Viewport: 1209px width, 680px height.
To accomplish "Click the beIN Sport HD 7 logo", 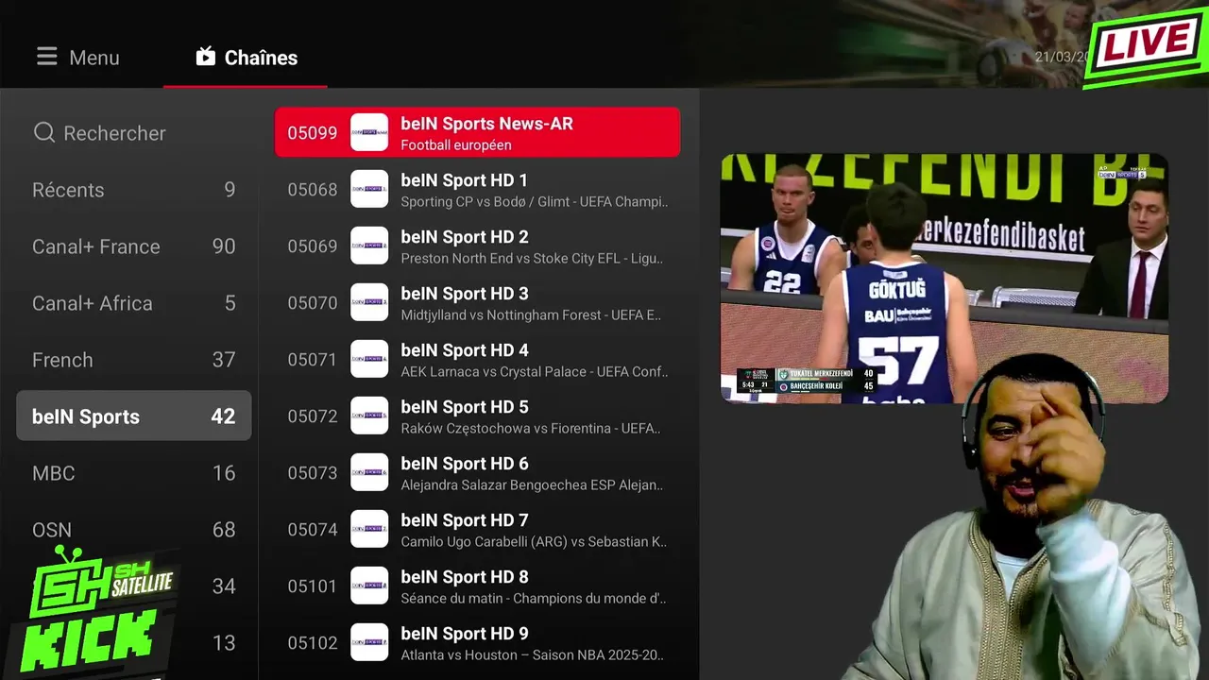I will [x=369, y=529].
